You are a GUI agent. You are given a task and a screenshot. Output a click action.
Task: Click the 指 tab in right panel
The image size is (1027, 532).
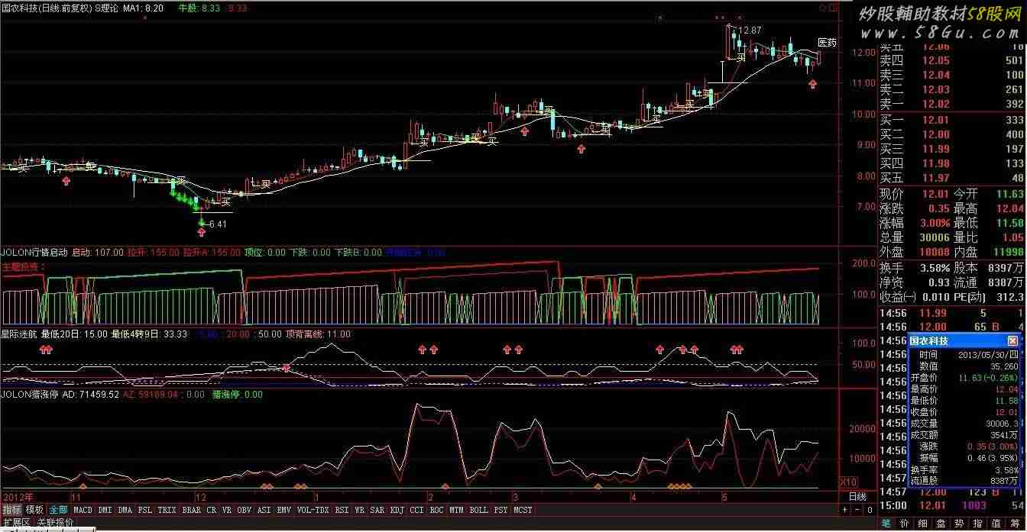pyautogui.click(x=978, y=524)
